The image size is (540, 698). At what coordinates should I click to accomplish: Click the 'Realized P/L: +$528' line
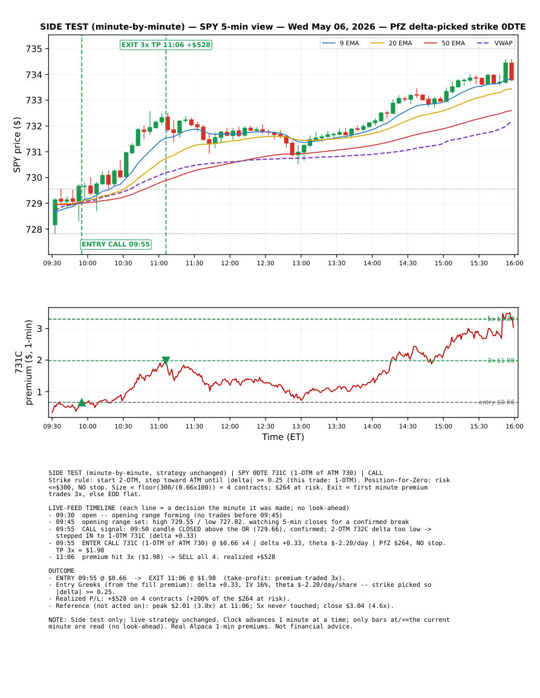coord(169,599)
